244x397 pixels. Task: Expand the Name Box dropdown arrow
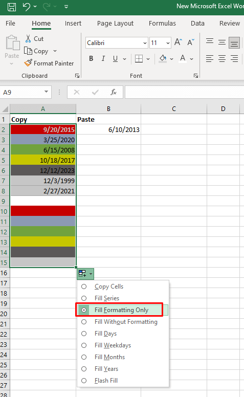(47, 92)
